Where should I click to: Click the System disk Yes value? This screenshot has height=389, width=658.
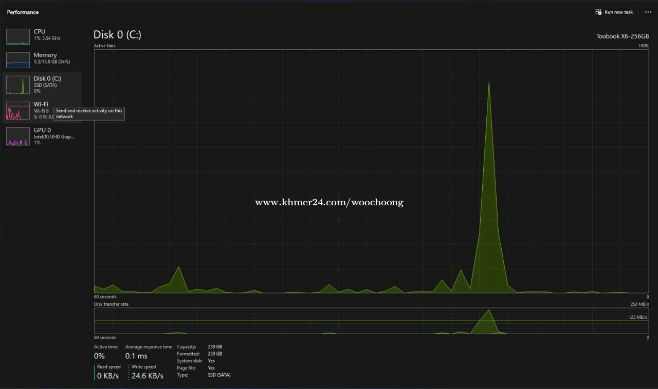[x=211, y=361]
